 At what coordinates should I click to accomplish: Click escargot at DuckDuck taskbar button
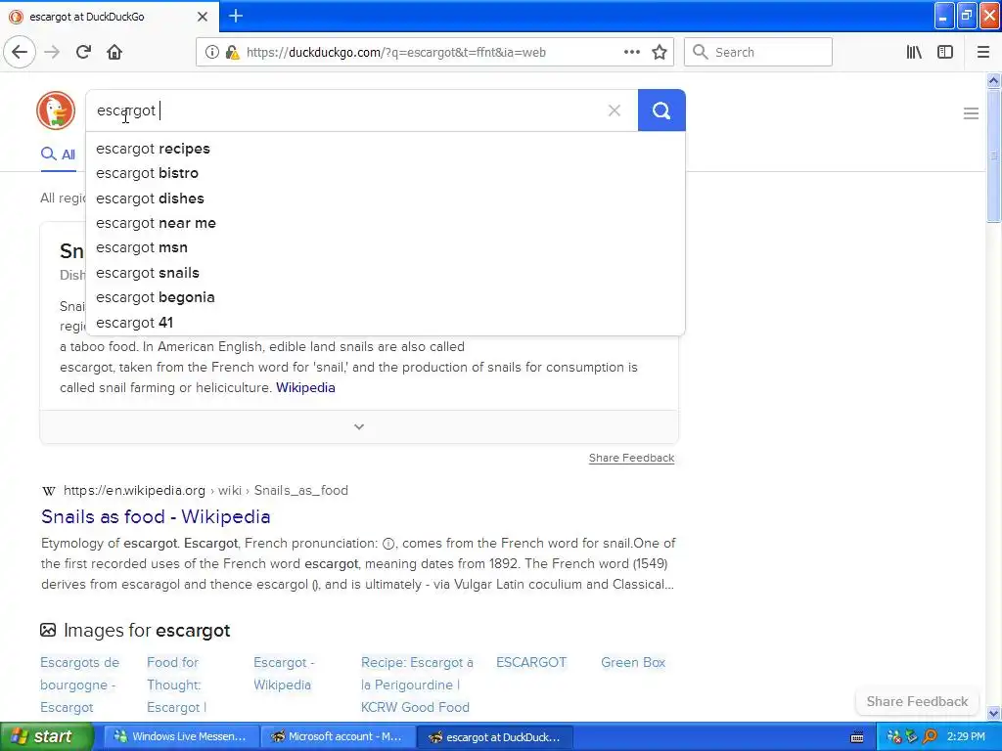click(x=495, y=737)
